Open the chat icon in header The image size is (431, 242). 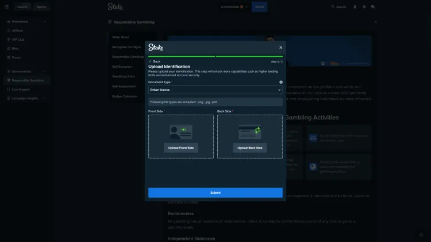(x=373, y=6)
